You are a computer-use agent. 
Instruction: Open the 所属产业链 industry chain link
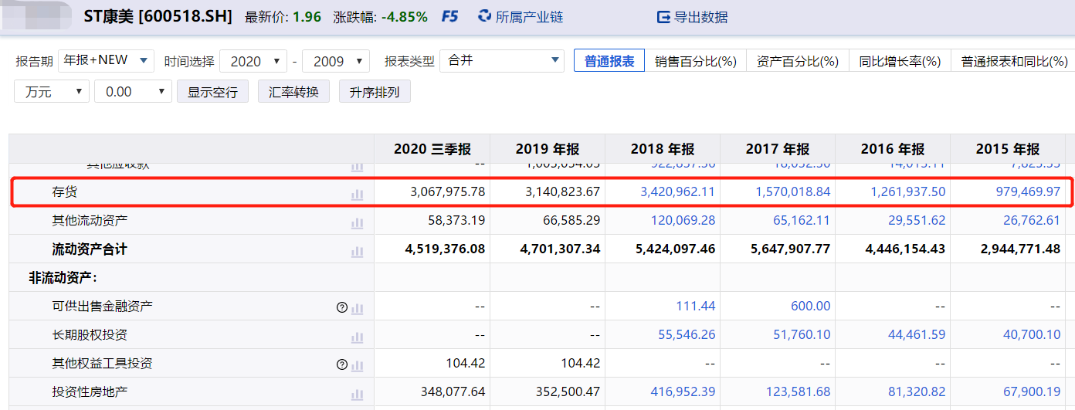(521, 16)
